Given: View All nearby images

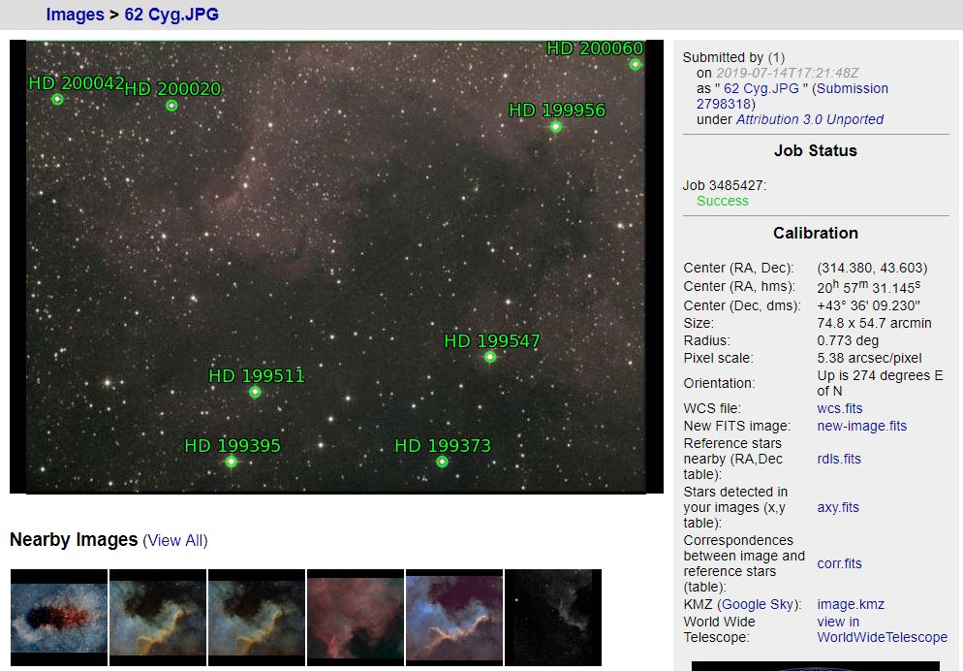Looking at the screenshot, I should click(x=175, y=541).
